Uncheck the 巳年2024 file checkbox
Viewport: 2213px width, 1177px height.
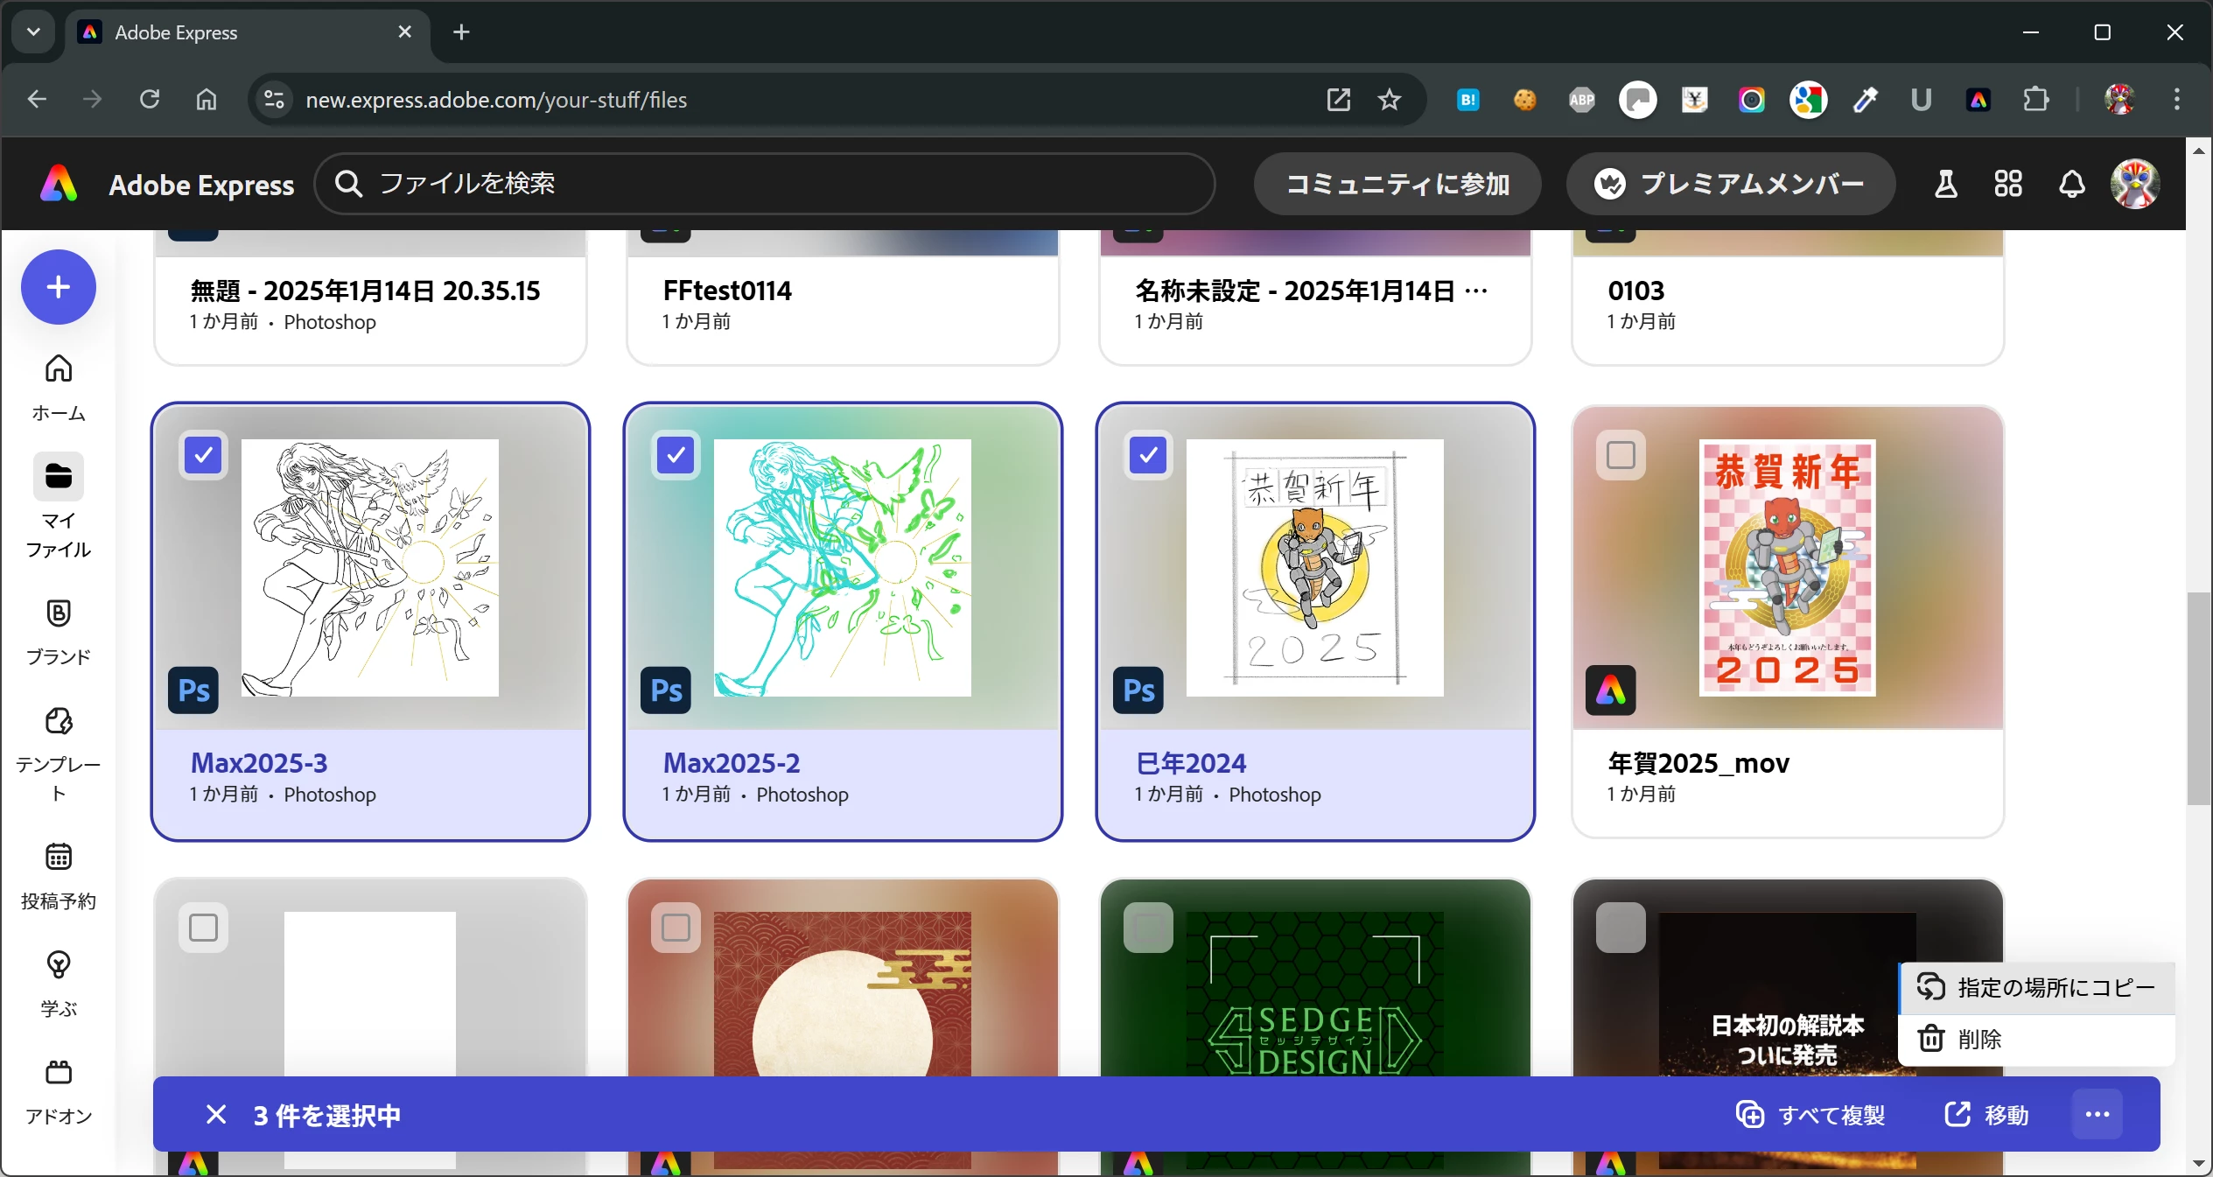click(x=1148, y=455)
